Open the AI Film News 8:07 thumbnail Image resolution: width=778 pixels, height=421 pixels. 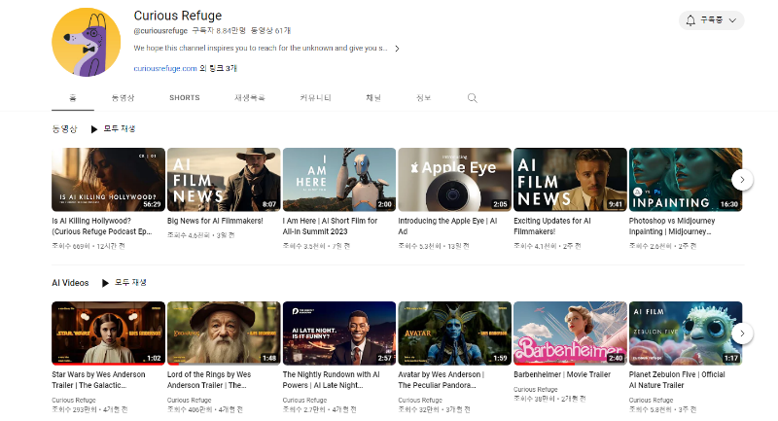(224, 180)
